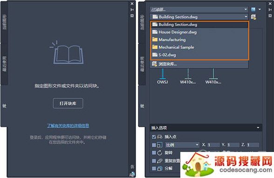The width and height of the screenshot is (274, 178).
Task: Select Building Section.dwg in dropdown list
Action: (199, 25)
